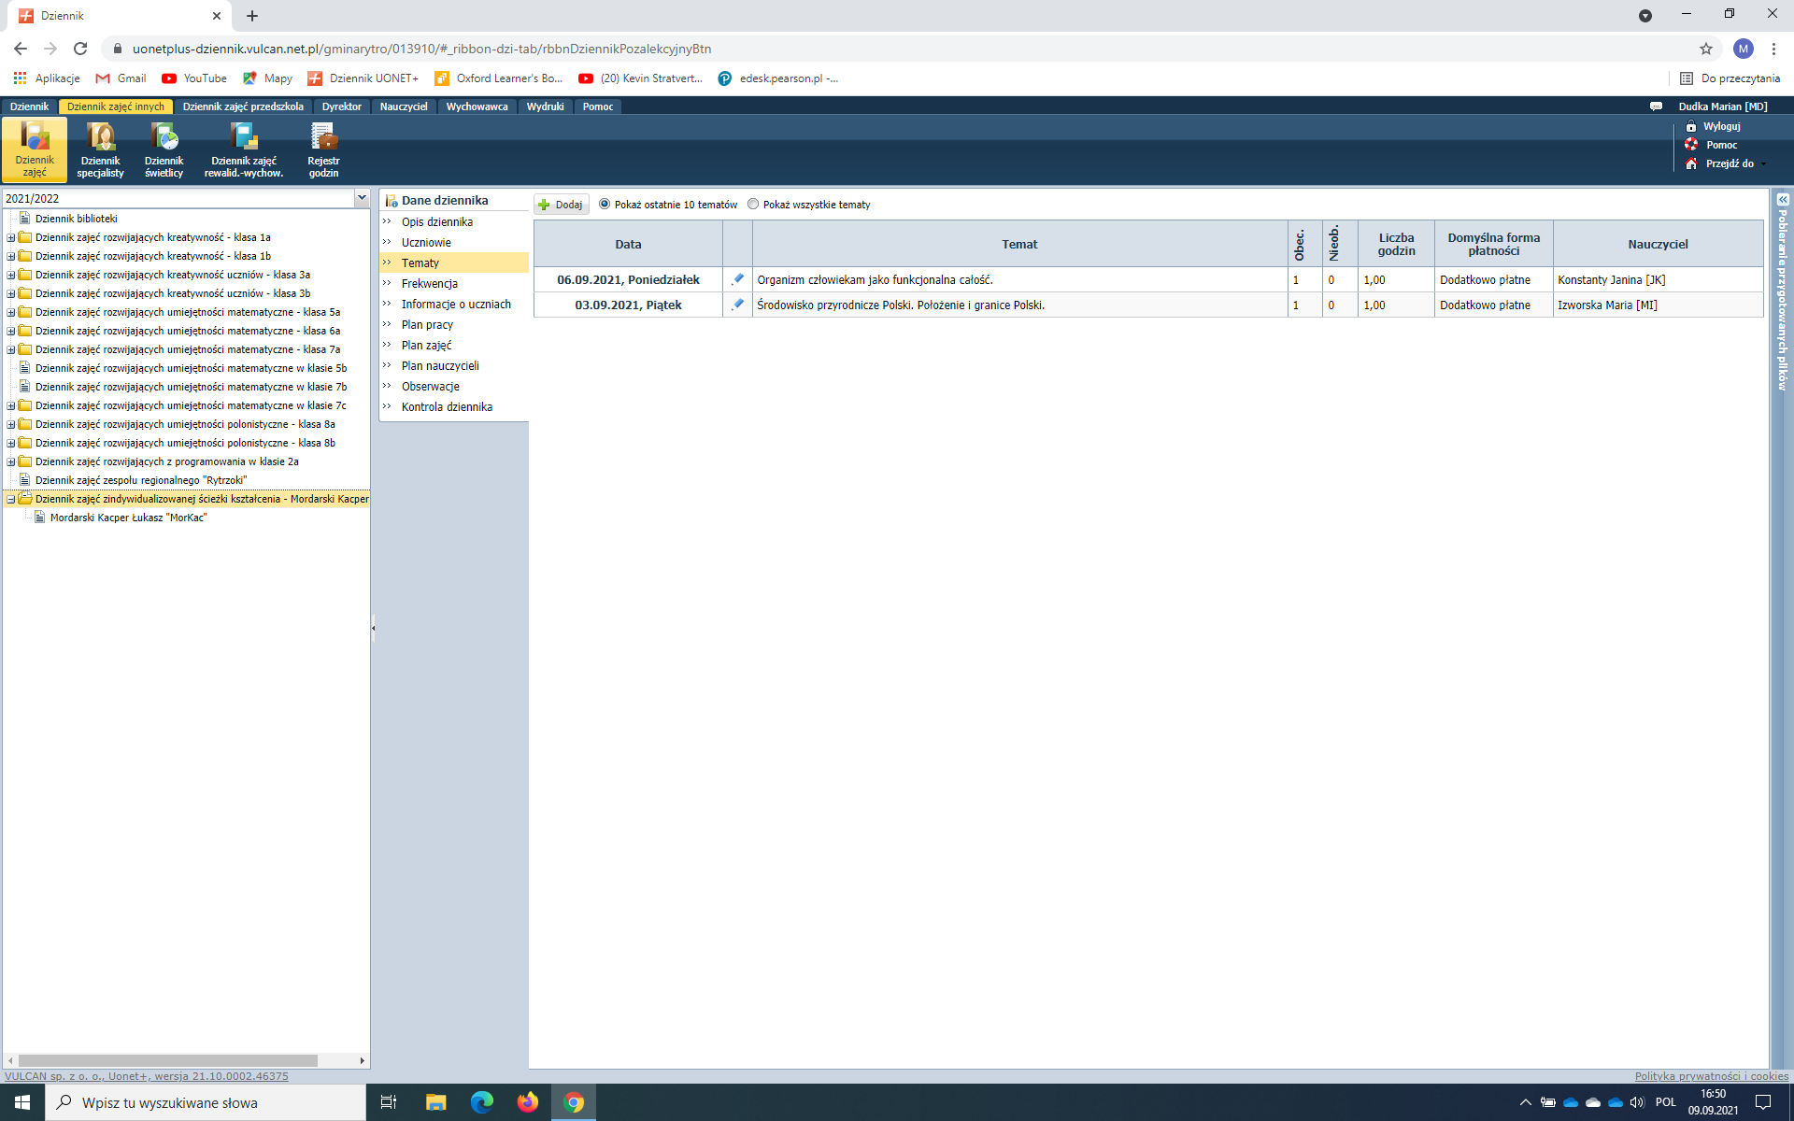Open school year 2021/2022 dropdown
1794x1121 pixels.
[362, 198]
